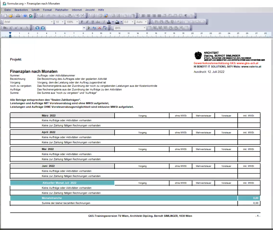This screenshot has width=273, height=230.
Task: Toggle bold formatting with the F button
Action: 82,22
